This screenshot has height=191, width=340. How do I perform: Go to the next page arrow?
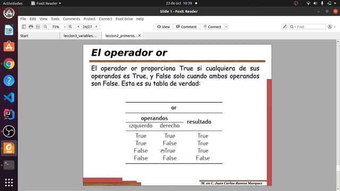tap(97, 27)
